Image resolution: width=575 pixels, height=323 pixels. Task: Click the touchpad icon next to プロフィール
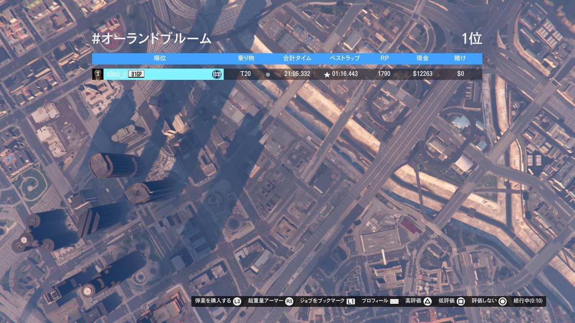click(x=394, y=301)
